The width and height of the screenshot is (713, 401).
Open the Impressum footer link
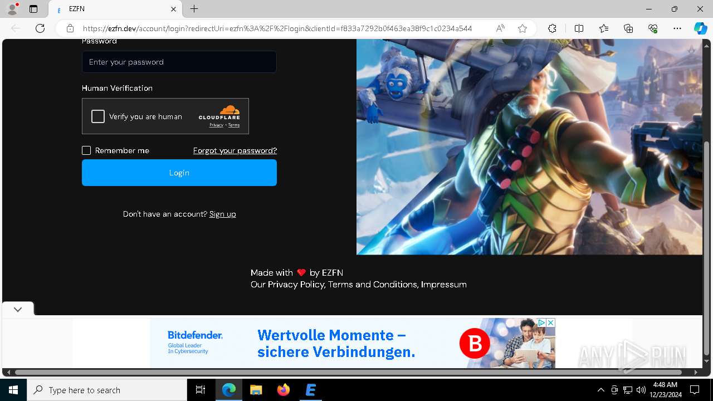pyautogui.click(x=444, y=285)
